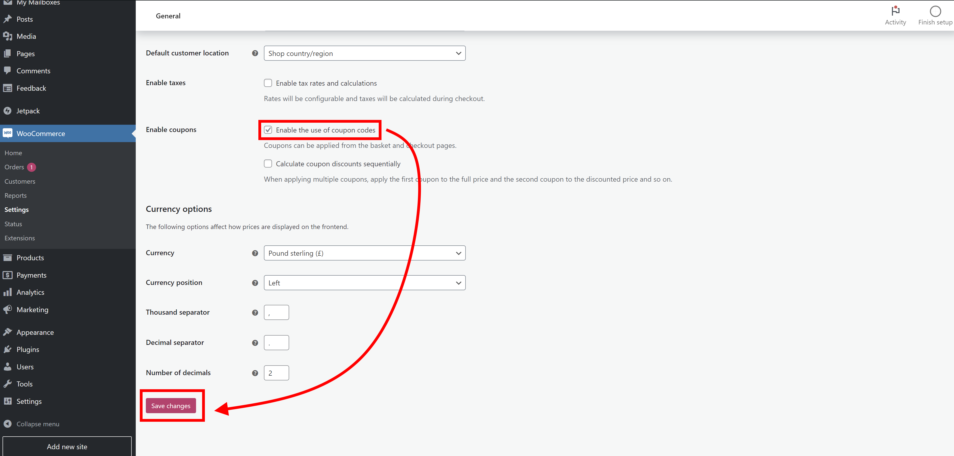This screenshot has height=456, width=954.
Task: Open the Orders submenu item
Action: (x=14, y=167)
